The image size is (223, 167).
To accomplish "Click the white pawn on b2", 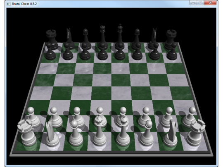I will [55, 117].
